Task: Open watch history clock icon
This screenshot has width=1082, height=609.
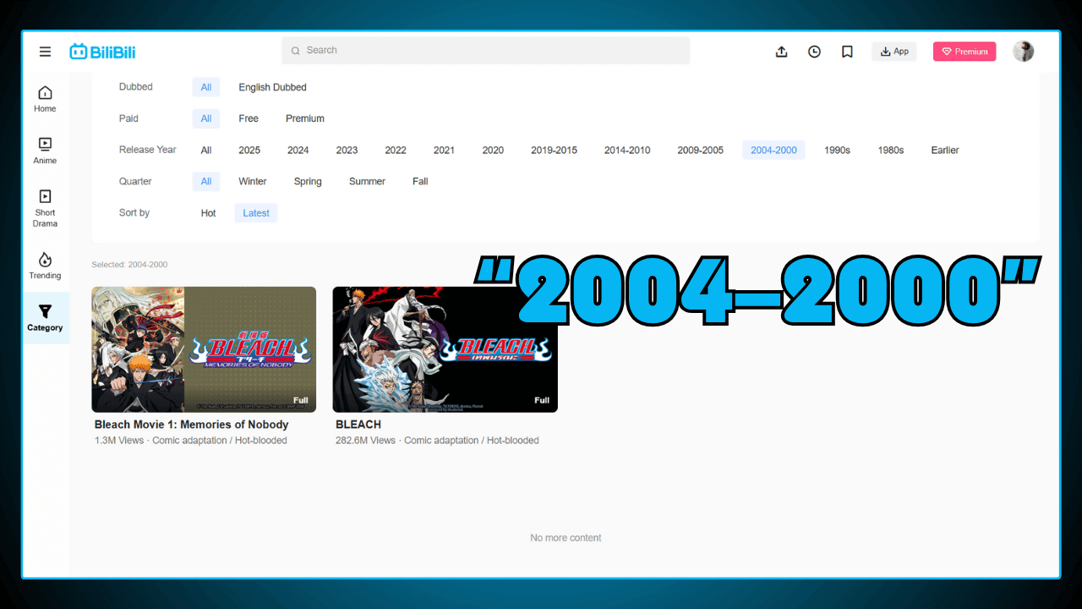Action: point(814,52)
